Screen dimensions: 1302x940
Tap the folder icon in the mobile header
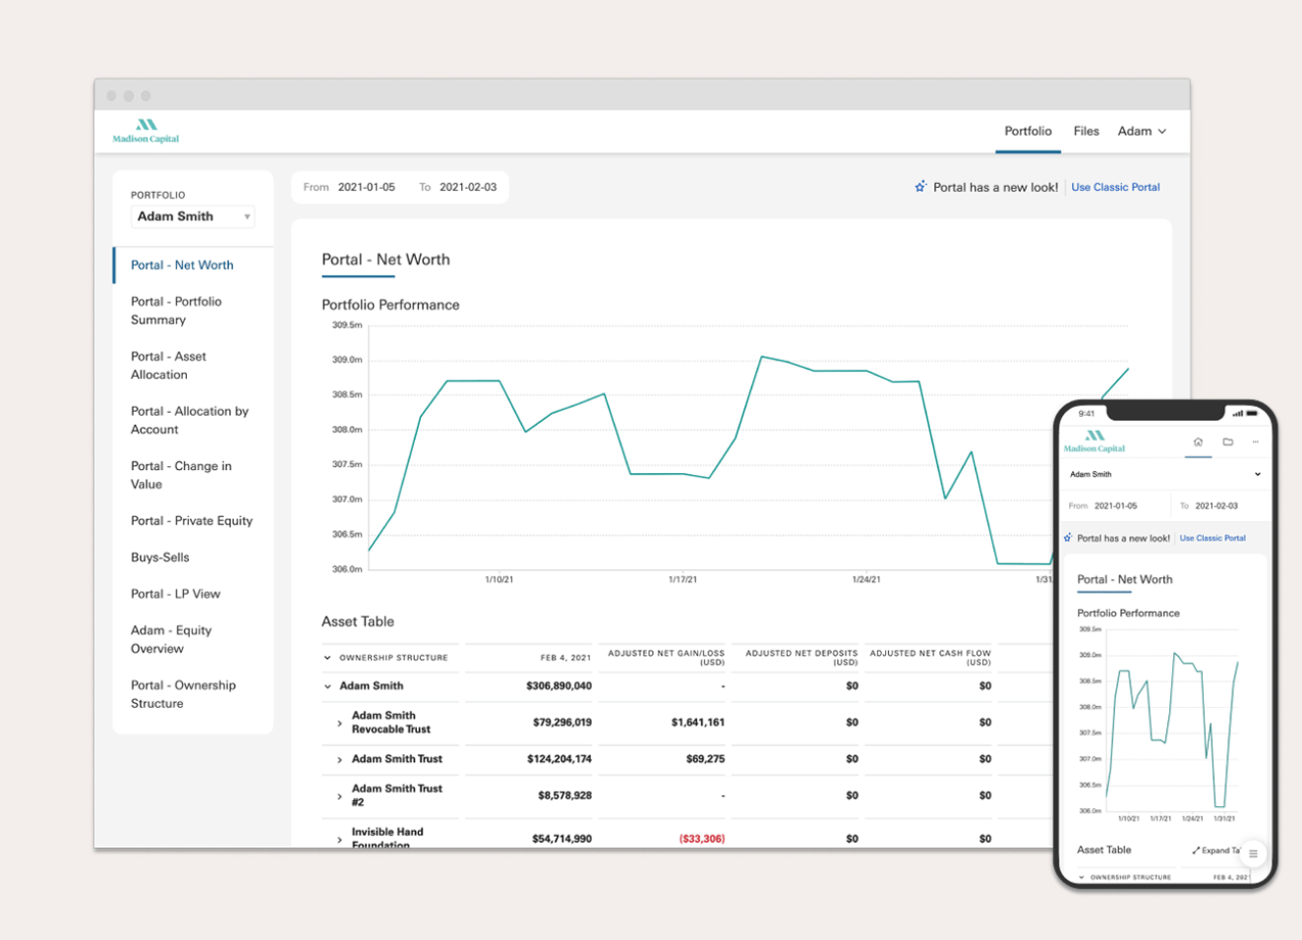pos(1227,442)
